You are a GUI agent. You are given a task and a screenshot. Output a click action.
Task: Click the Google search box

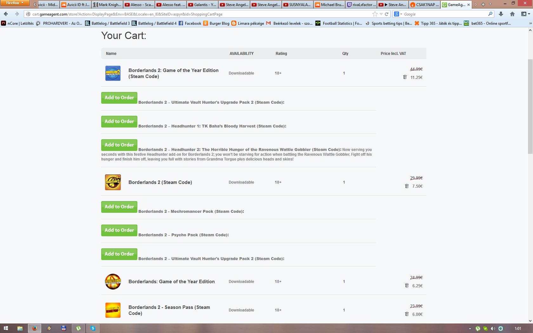click(445, 14)
